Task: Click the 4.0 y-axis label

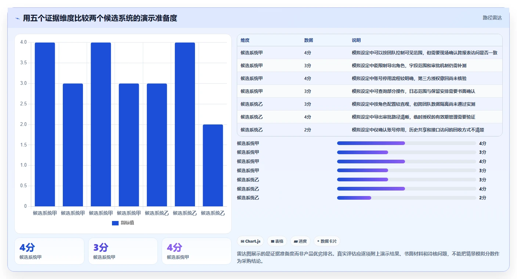Action: coord(23,42)
